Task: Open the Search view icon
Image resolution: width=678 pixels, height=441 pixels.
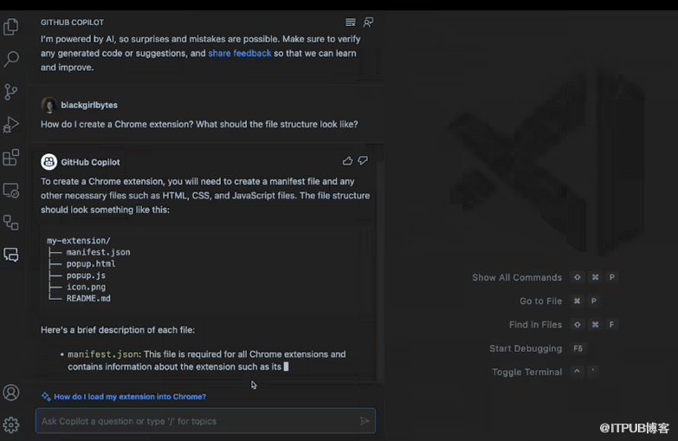Action: (x=11, y=59)
